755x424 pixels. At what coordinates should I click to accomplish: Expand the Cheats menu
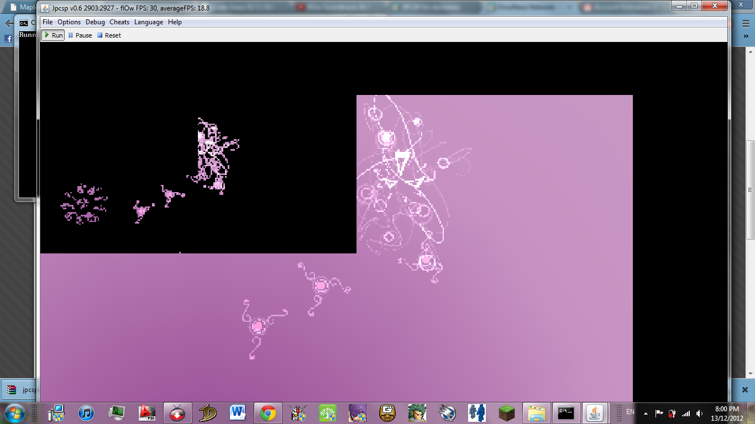119,22
